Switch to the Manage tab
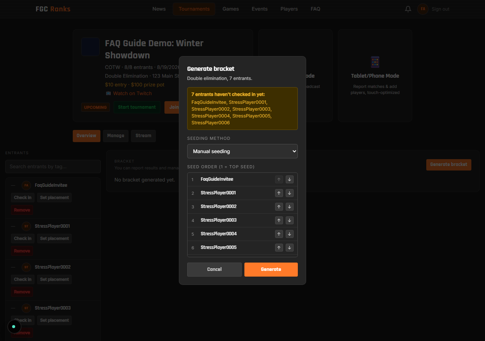The width and height of the screenshot is (485, 341). pyautogui.click(x=116, y=136)
